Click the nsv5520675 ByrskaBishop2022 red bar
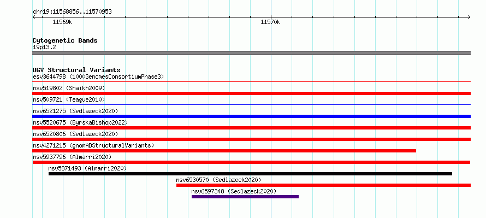 coord(251,128)
